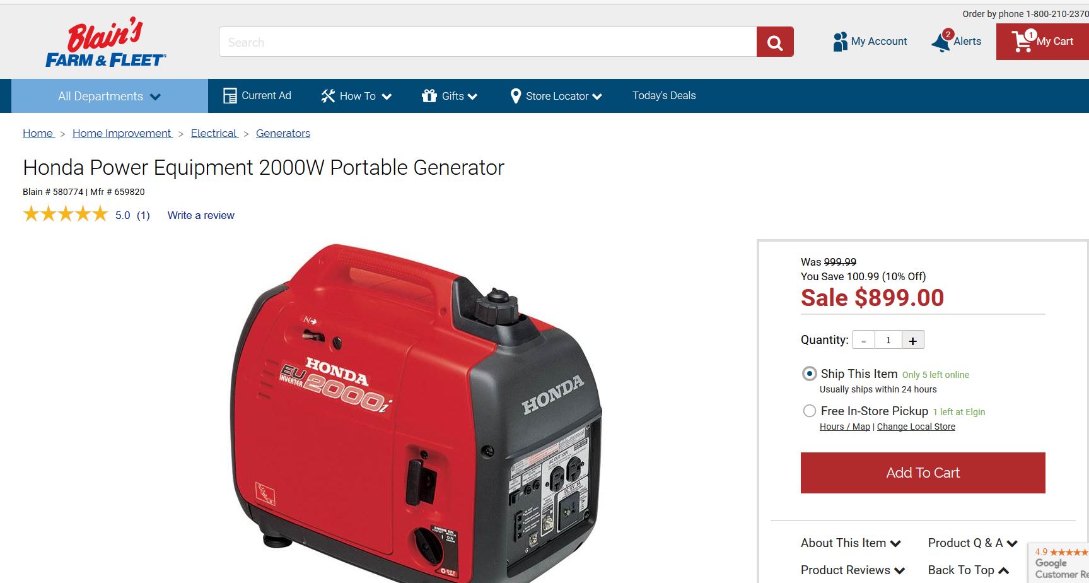Click the Write a review link

tap(201, 215)
